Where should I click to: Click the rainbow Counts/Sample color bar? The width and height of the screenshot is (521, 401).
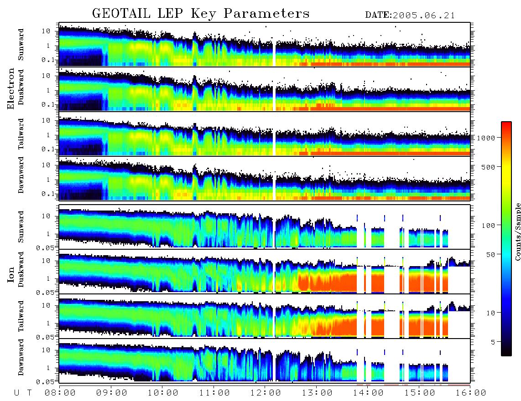click(x=506, y=239)
